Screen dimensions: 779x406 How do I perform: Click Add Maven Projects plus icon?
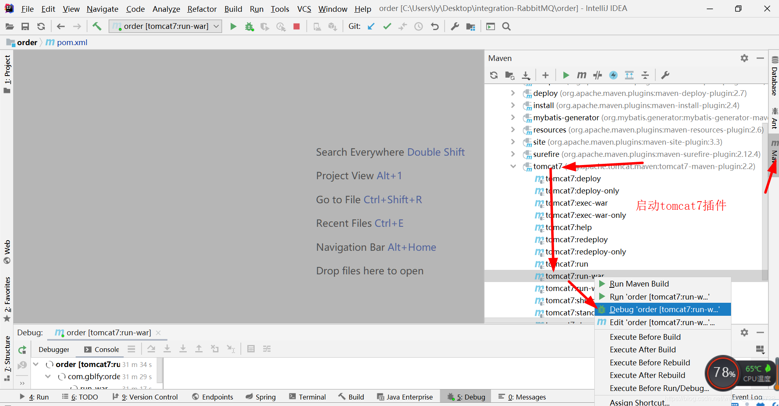click(x=546, y=75)
